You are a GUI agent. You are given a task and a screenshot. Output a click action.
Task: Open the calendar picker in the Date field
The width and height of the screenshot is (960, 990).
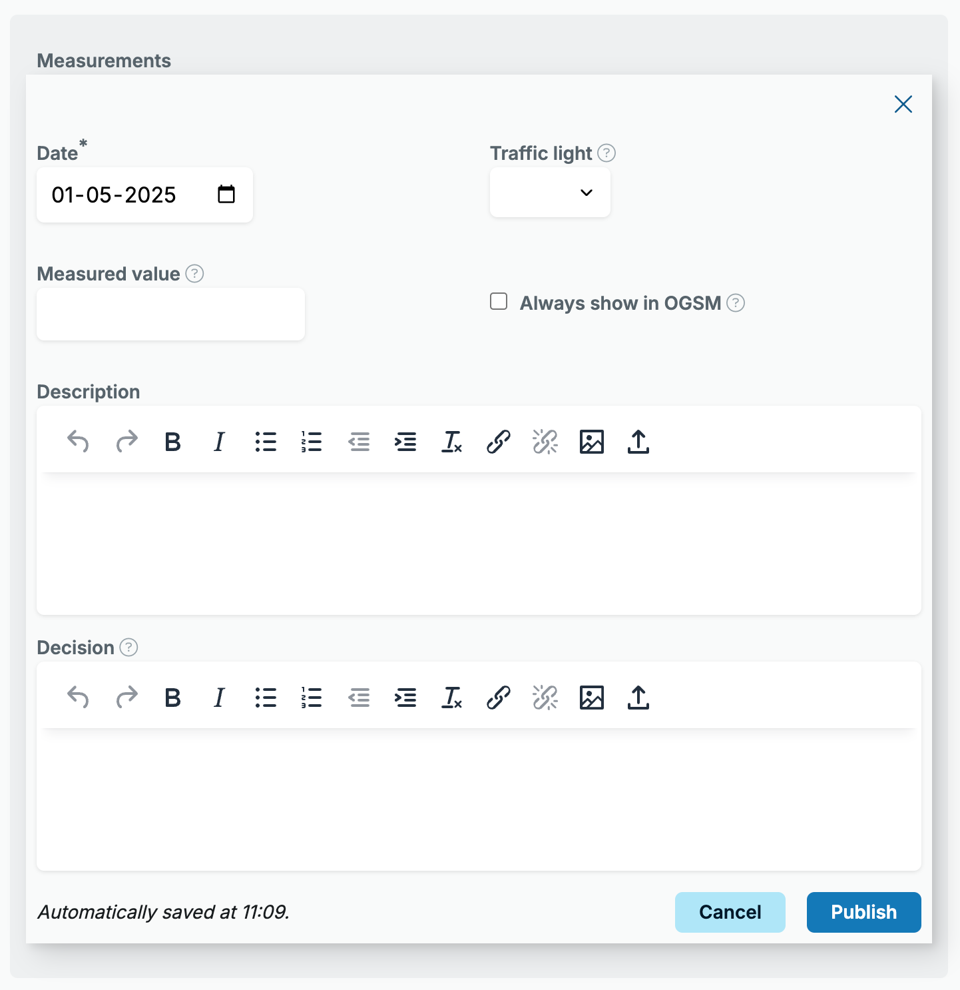tap(226, 195)
